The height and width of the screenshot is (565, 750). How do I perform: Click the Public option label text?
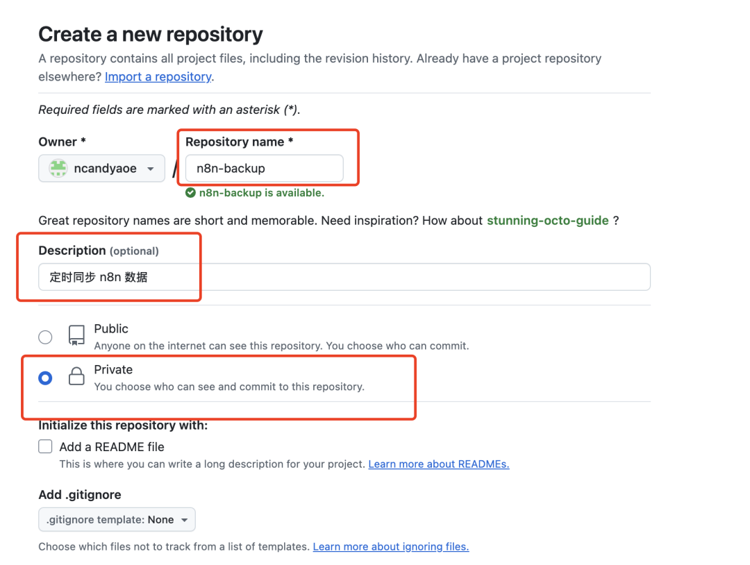click(111, 328)
